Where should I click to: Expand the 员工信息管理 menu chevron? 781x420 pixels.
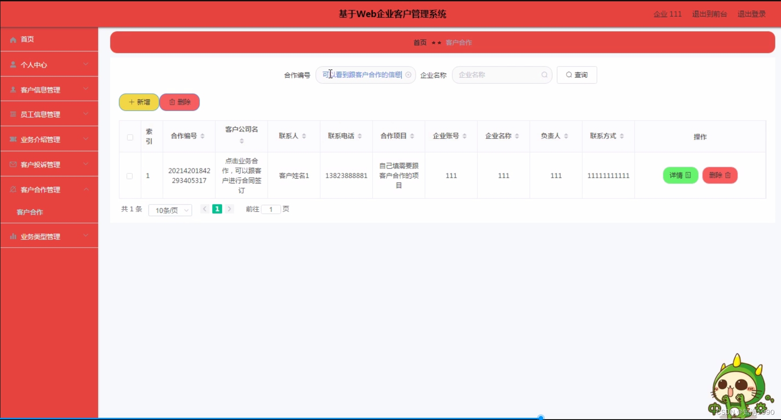[86, 114]
